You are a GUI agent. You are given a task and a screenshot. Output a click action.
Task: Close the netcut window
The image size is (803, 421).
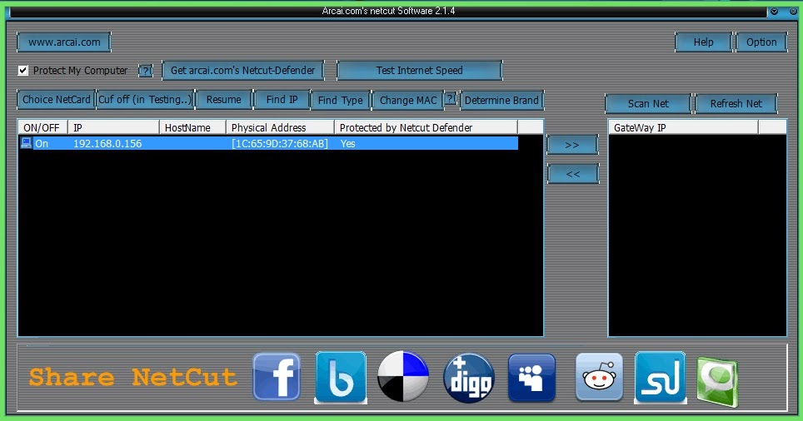(x=793, y=12)
